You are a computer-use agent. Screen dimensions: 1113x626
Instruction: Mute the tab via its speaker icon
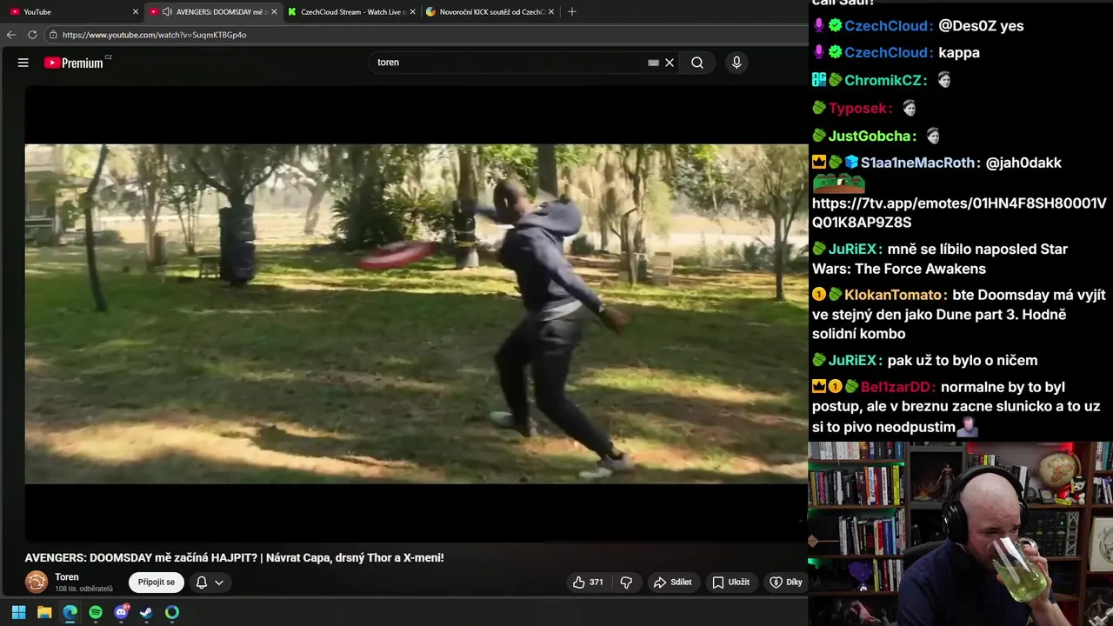click(x=168, y=11)
